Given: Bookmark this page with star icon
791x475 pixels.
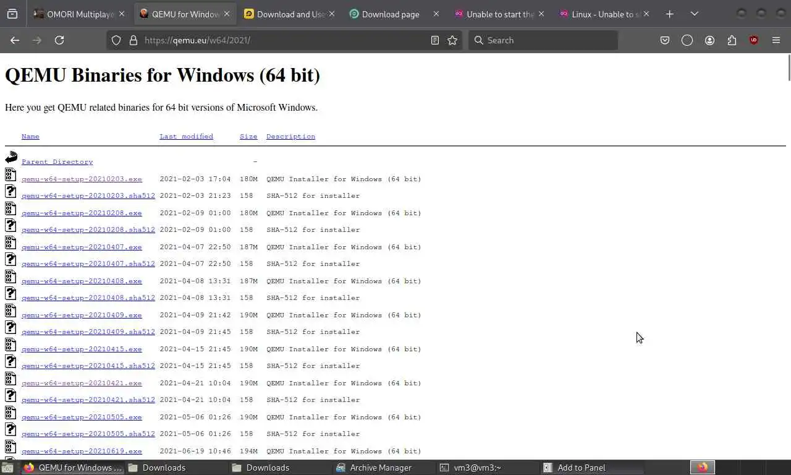Looking at the screenshot, I should (452, 40).
